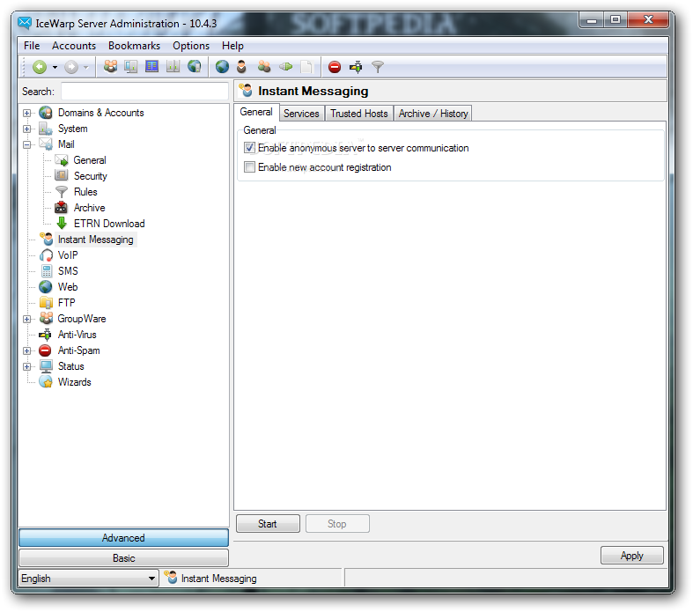Click the funnel filter toolbar icon

pyautogui.click(x=378, y=67)
